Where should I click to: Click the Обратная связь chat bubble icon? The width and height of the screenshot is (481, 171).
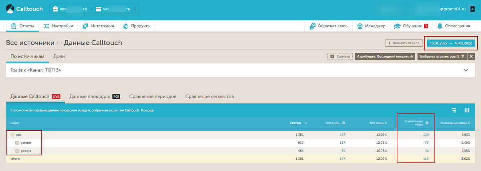(x=313, y=26)
